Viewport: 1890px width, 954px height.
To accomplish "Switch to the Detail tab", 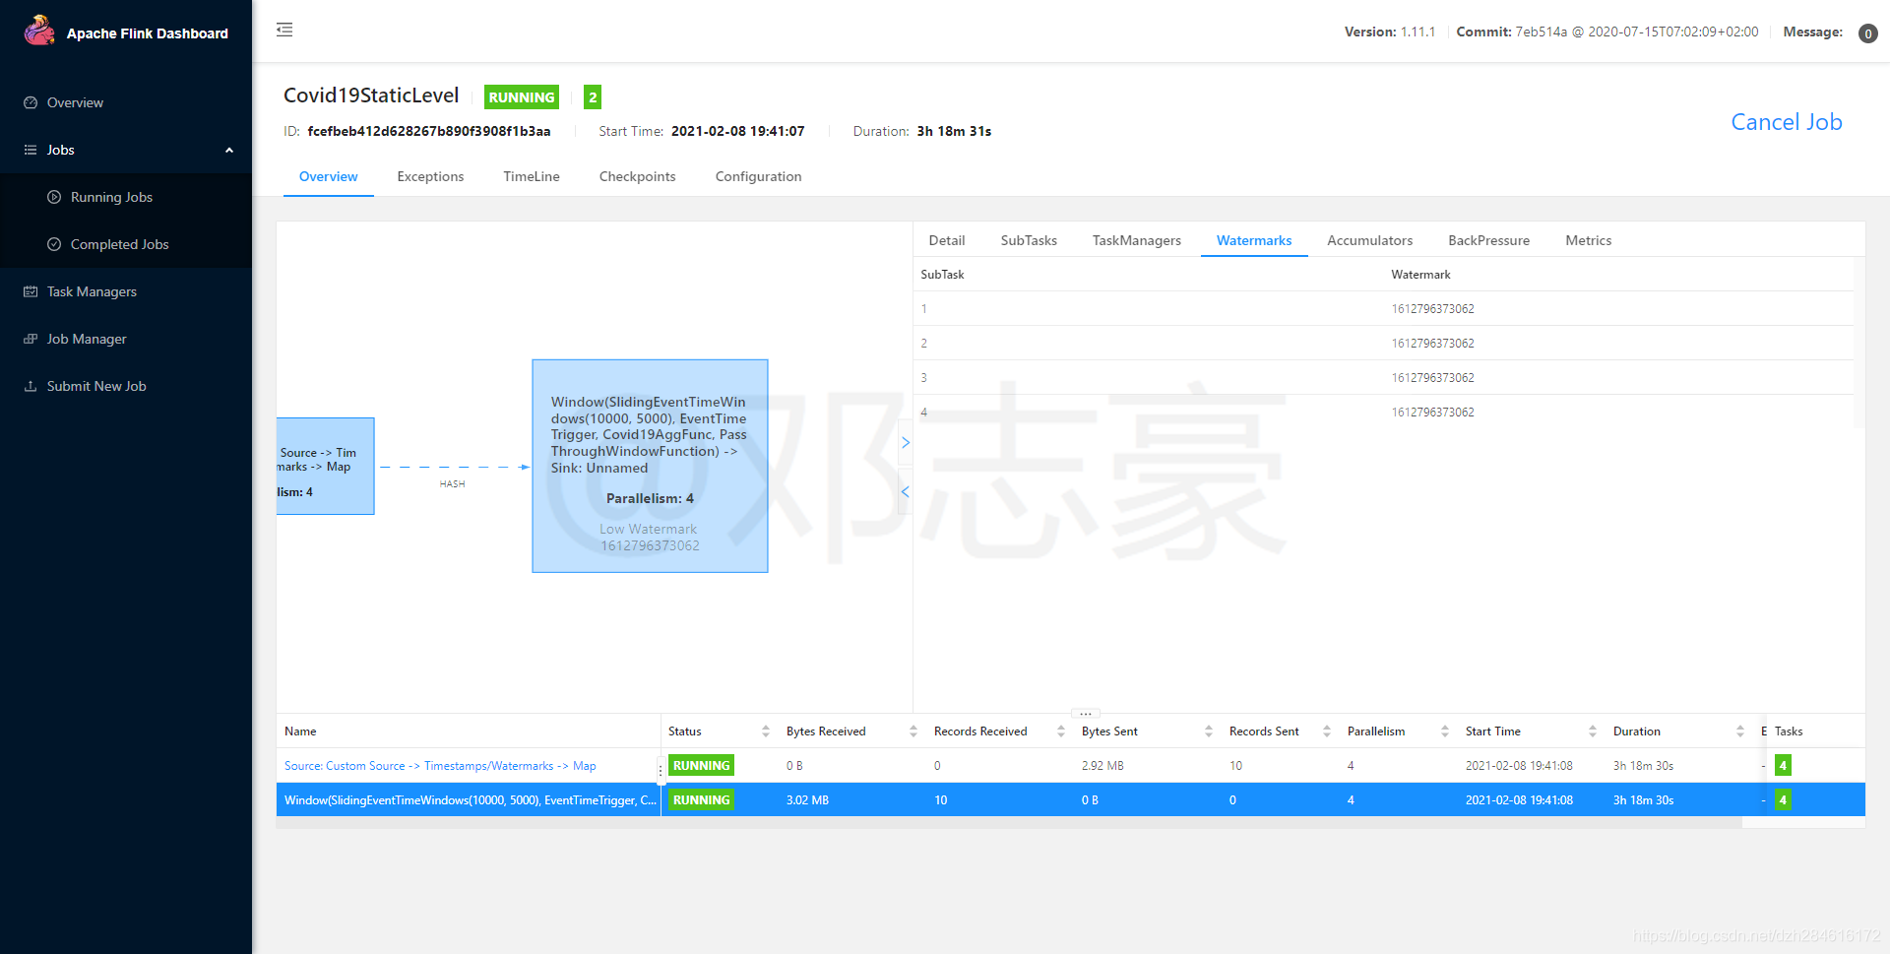I will click(x=946, y=240).
